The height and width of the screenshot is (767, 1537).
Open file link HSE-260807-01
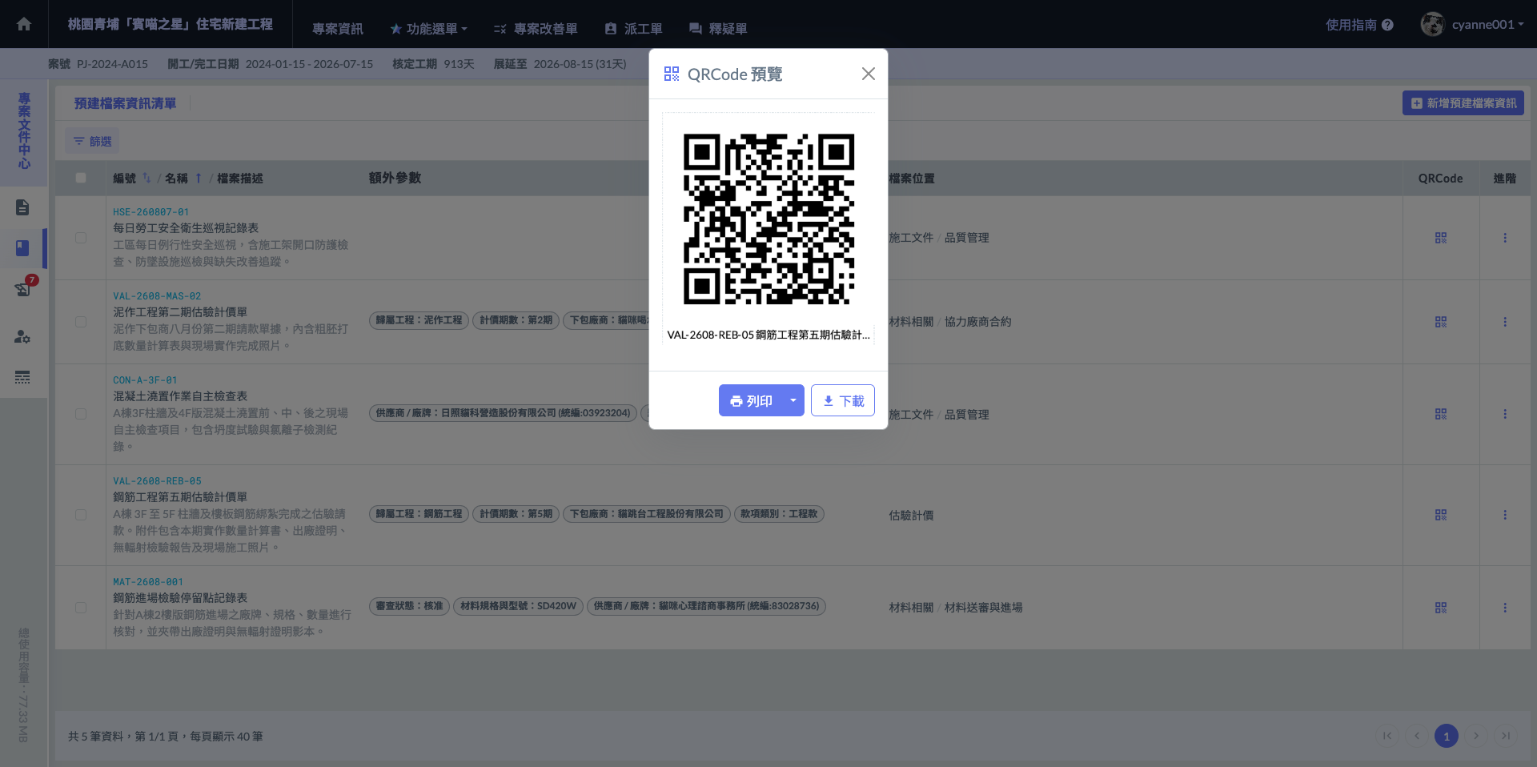(151, 212)
